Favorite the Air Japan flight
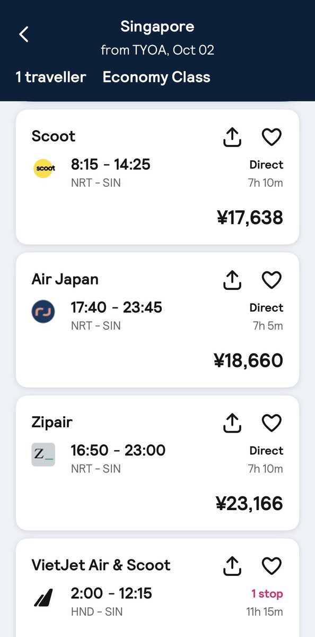This screenshot has width=315, height=637. [272, 280]
